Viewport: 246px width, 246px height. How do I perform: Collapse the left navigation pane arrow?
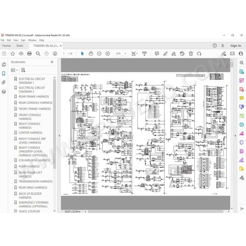pos(59,136)
